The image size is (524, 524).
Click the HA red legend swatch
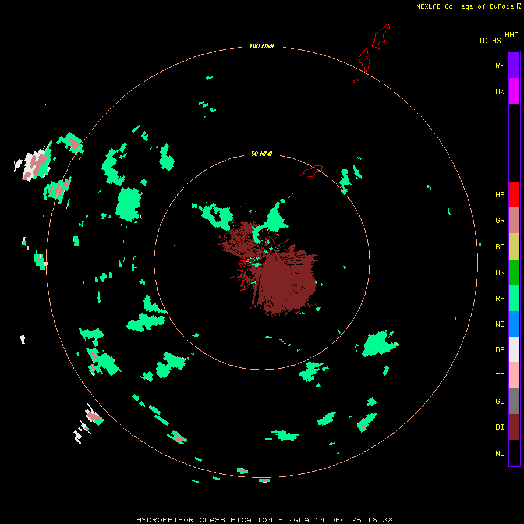tap(514, 194)
